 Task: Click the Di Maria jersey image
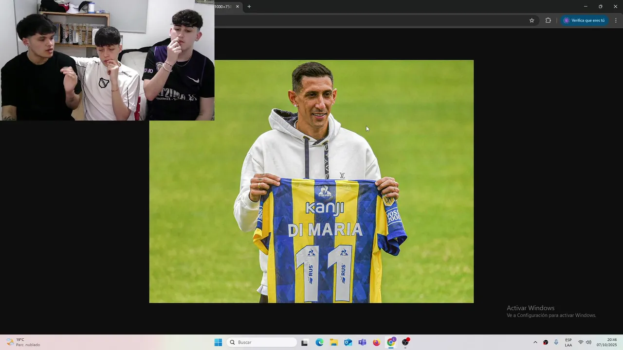311,181
